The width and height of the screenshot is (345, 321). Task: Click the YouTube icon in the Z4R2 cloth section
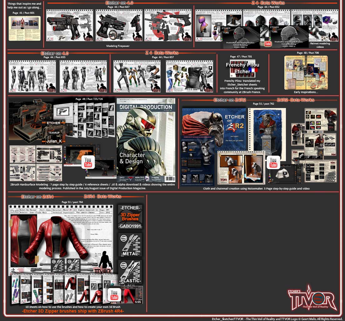tap(273, 162)
